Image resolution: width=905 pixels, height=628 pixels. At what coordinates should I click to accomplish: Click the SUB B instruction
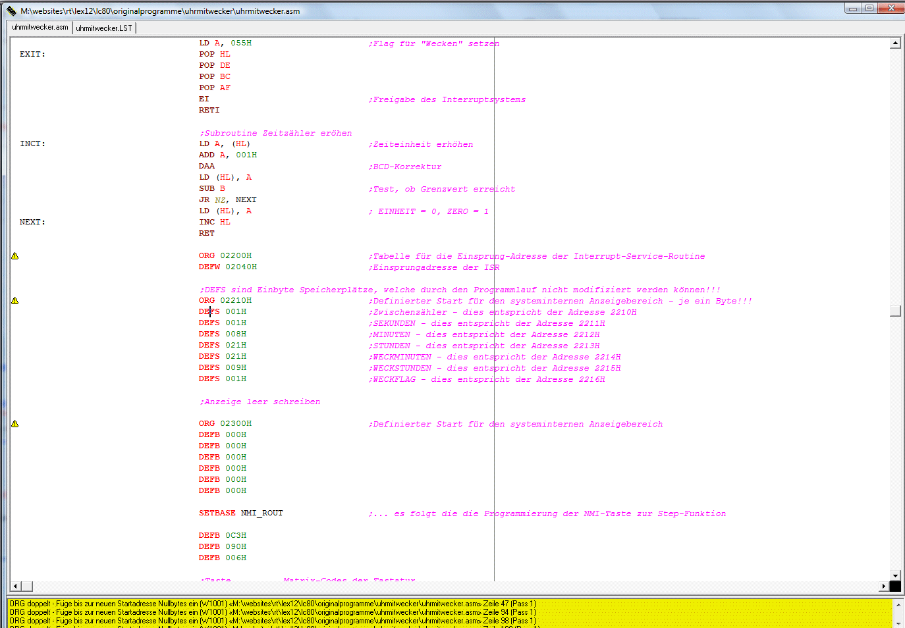click(212, 188)
